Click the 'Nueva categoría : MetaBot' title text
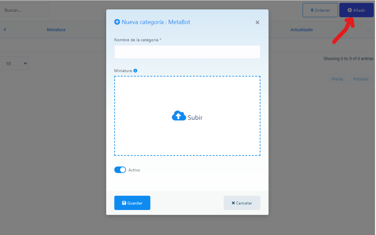The width and height of the screenshot is (376, 235). [156, 22]
